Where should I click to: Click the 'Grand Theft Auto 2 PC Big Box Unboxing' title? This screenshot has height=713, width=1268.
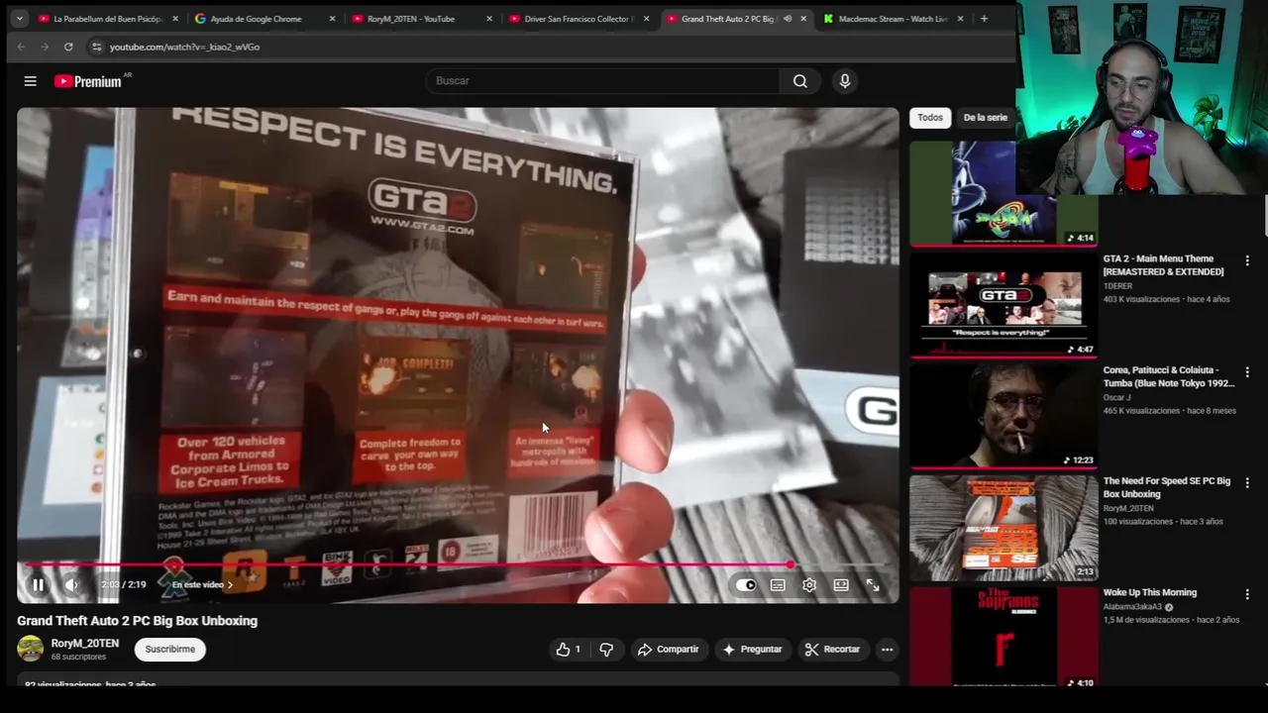137,621
